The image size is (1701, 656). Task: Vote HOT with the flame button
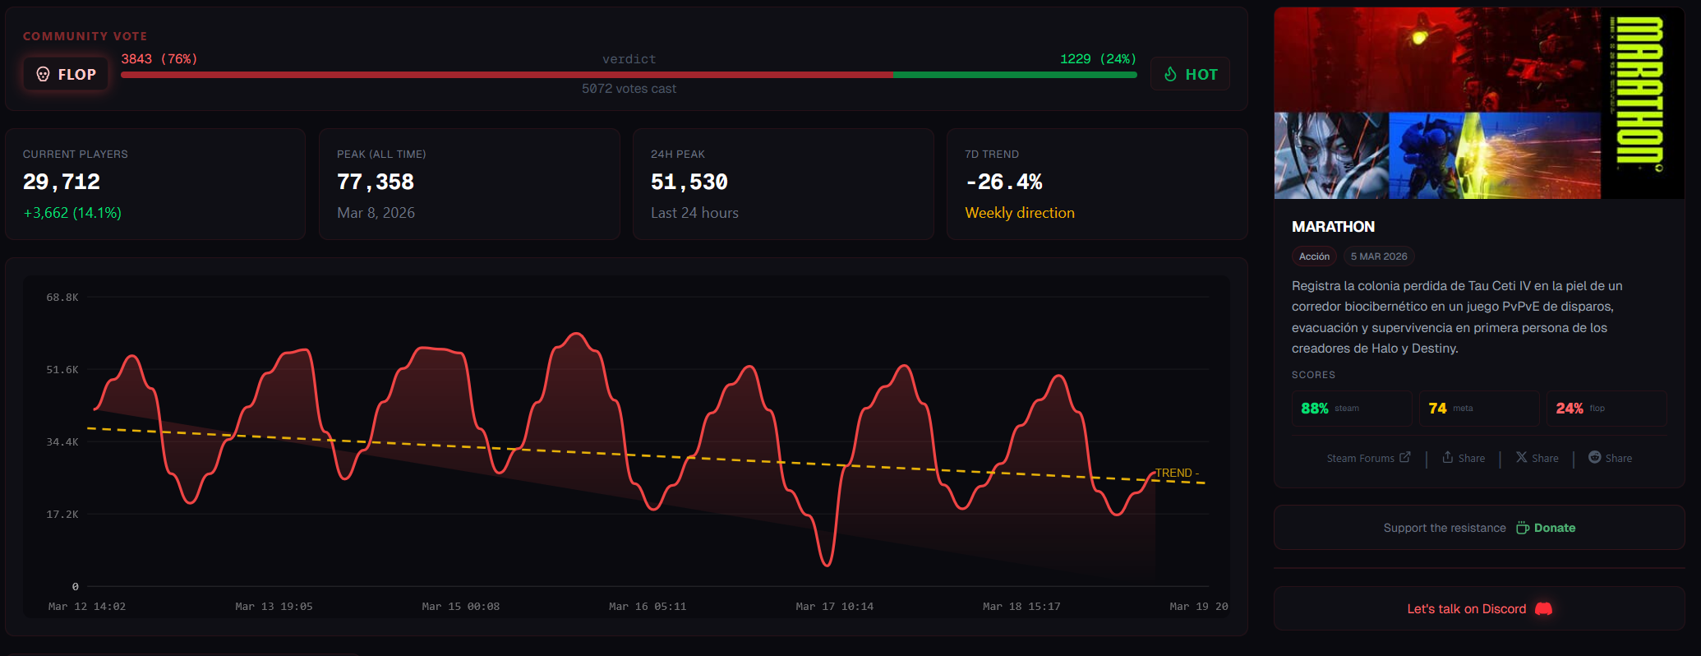coord(1190,74)
